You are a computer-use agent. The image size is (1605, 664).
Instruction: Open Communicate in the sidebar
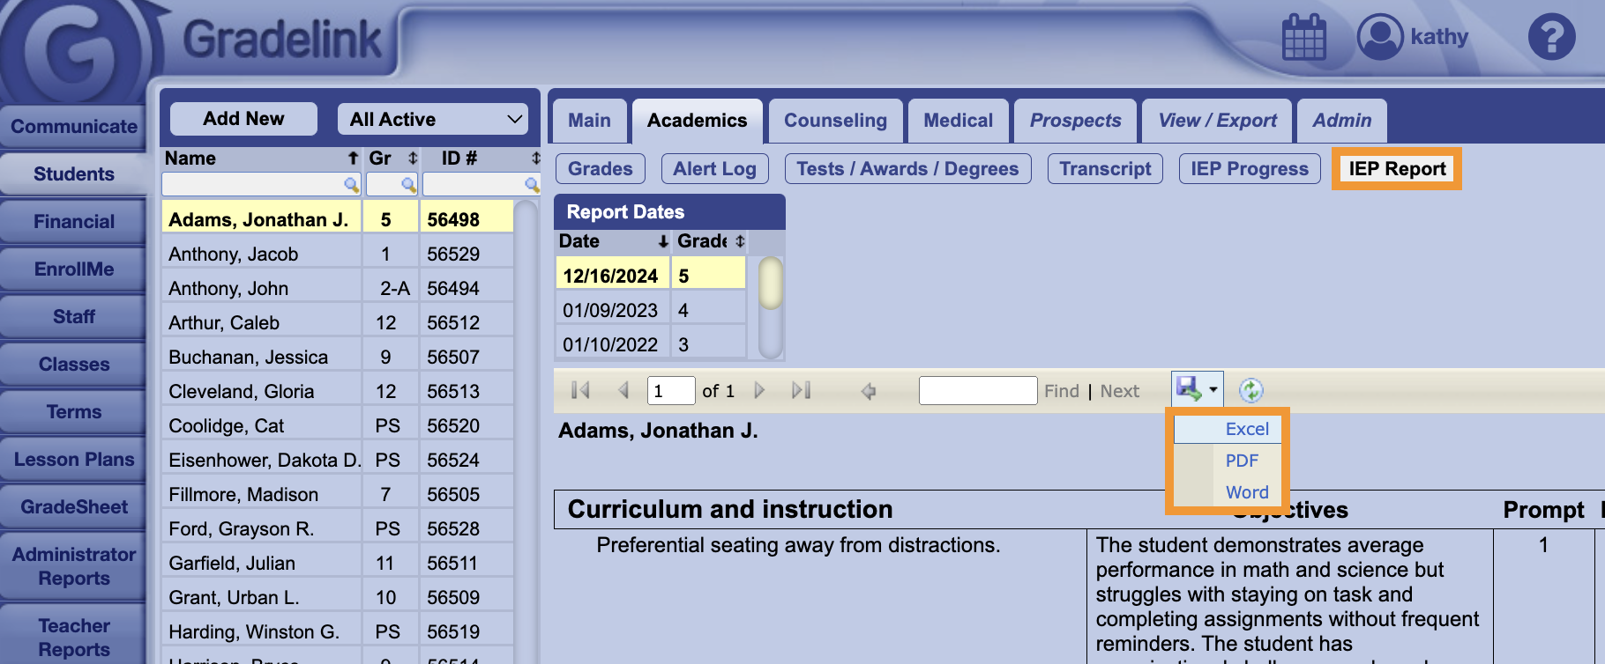[73, 127]
